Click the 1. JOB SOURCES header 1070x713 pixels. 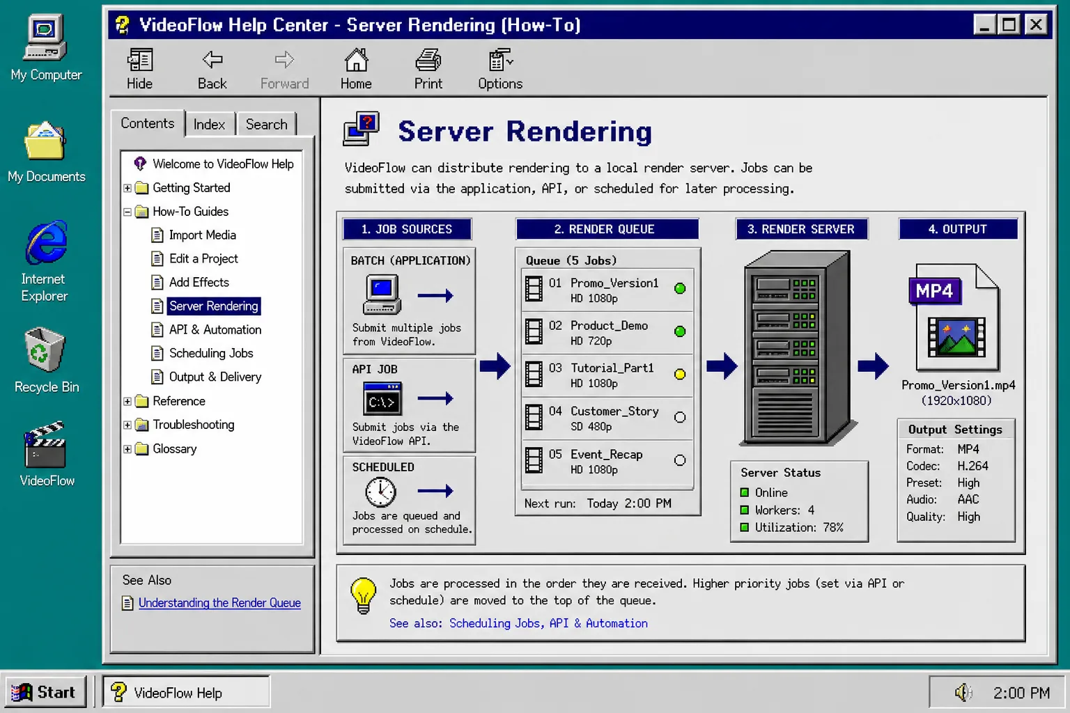coord(407,229)
